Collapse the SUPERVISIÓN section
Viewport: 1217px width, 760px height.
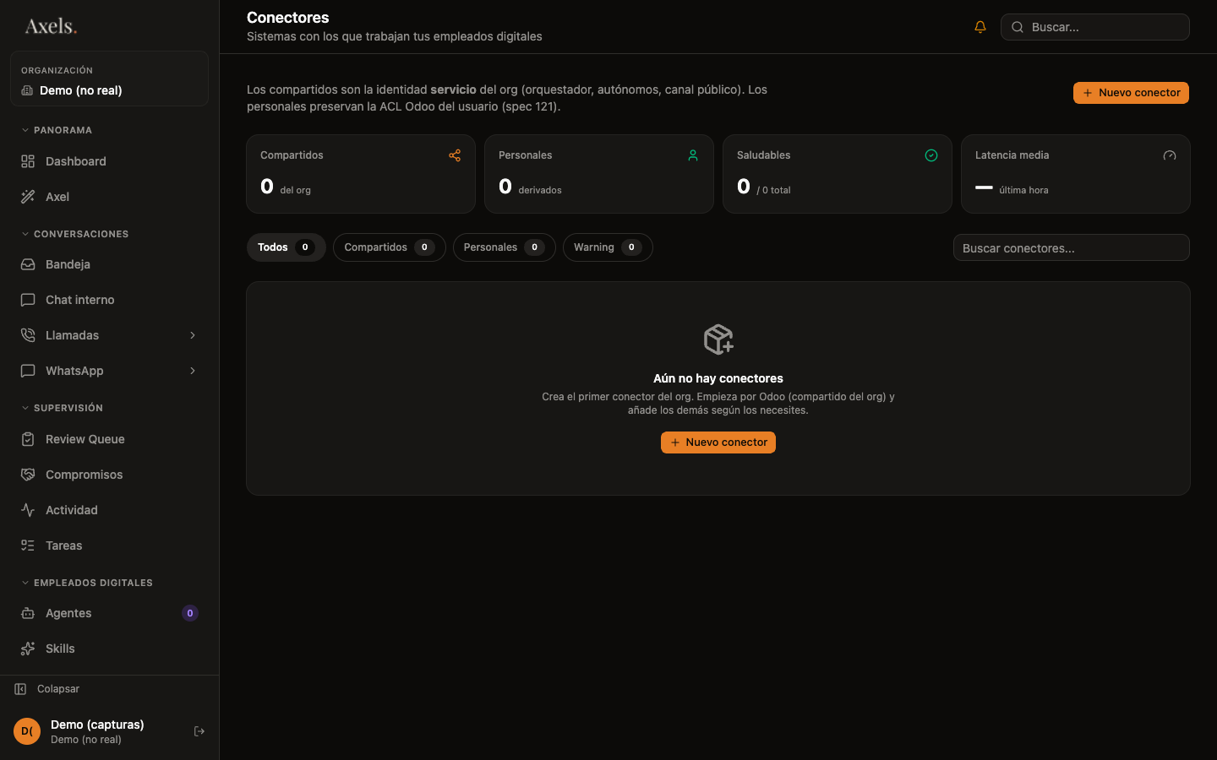(62, 408)
